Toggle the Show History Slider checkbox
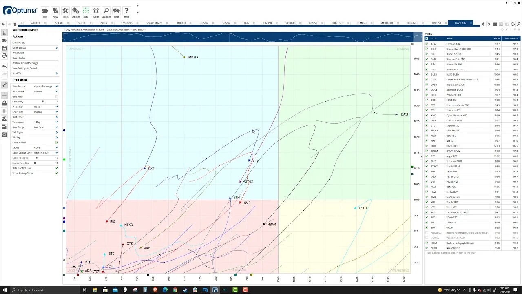Viewport: 522px width, 294px height. (56, 173)
